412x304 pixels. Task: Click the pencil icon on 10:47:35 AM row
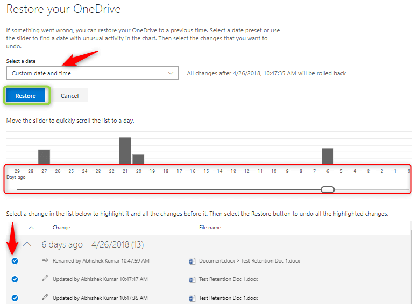coord(45,297)
